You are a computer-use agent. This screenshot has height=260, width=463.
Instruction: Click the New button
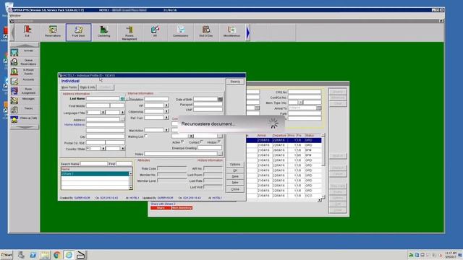click(235, 183)
